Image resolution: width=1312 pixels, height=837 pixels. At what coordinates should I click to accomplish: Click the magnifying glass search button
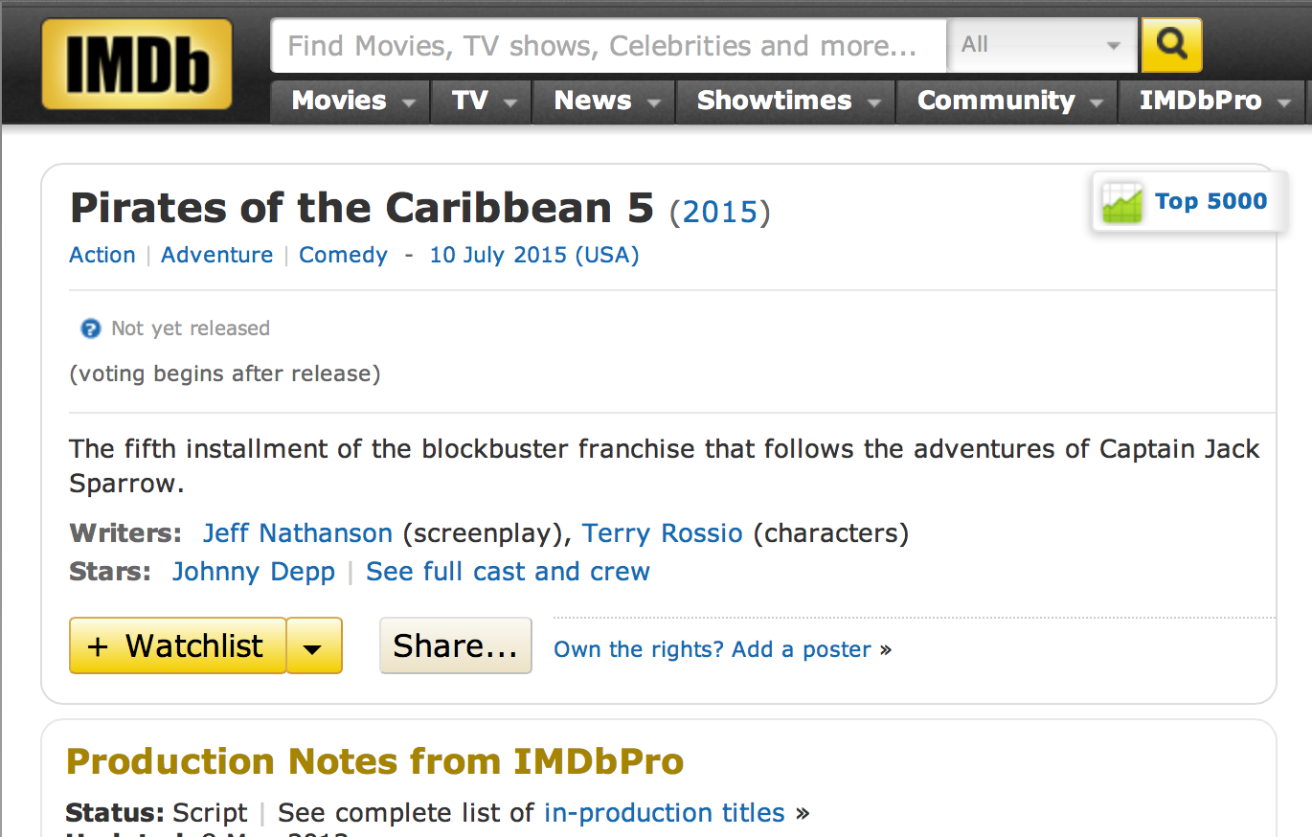point(1171,44)
